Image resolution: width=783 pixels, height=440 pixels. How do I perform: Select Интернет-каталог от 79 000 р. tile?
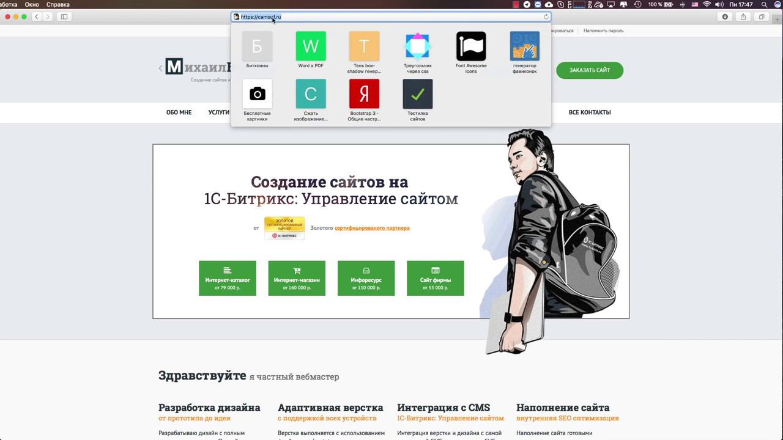pos(228,278)
